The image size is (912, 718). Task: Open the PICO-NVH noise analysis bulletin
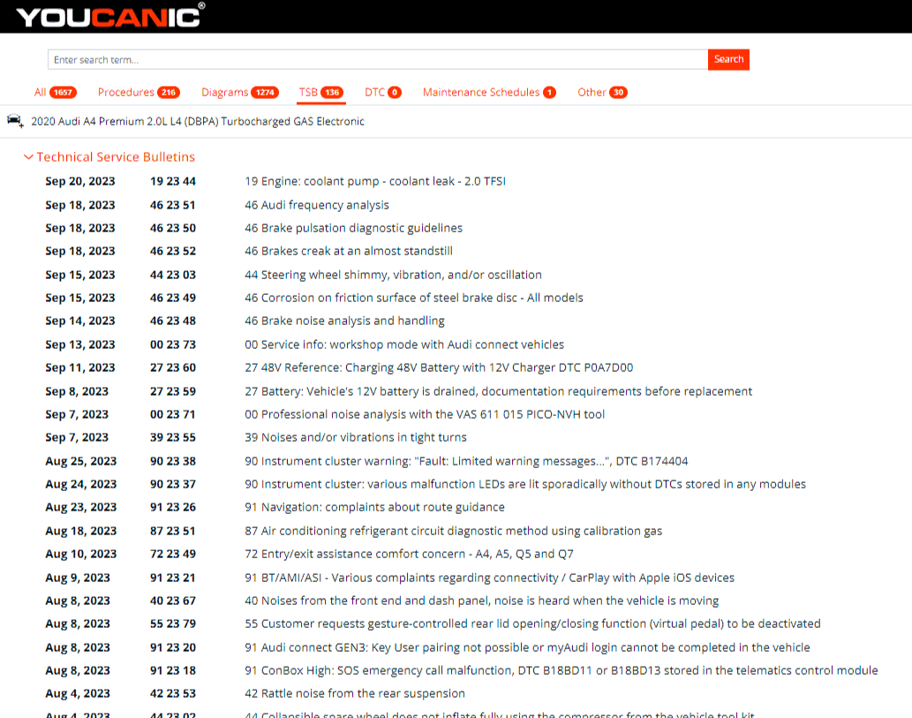point(425,414)
